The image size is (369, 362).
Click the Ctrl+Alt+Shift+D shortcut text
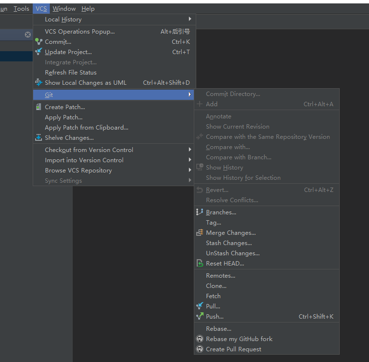pos(166,83)
